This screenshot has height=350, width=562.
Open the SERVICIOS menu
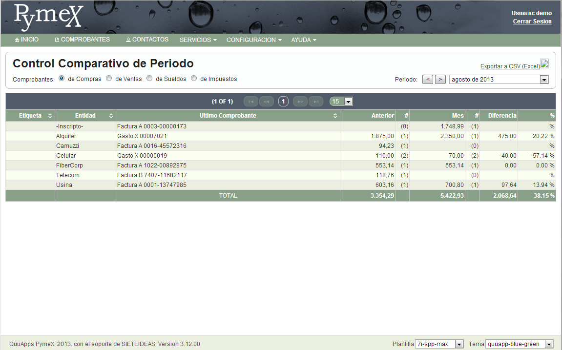[198, 40]
